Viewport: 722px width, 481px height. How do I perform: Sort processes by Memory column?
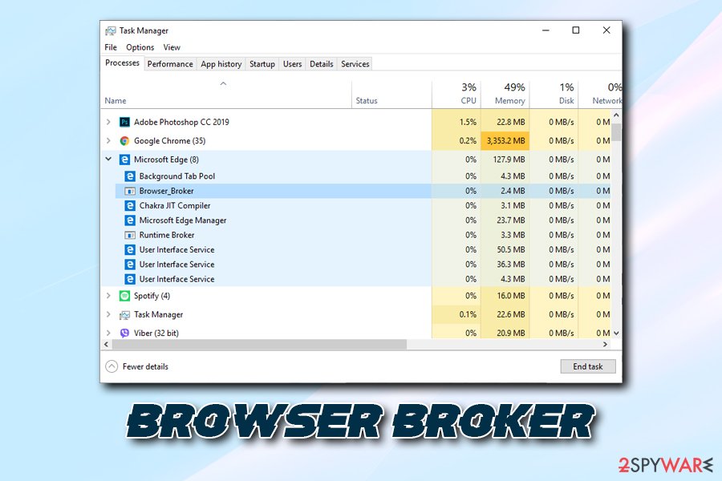coord(505,95)
